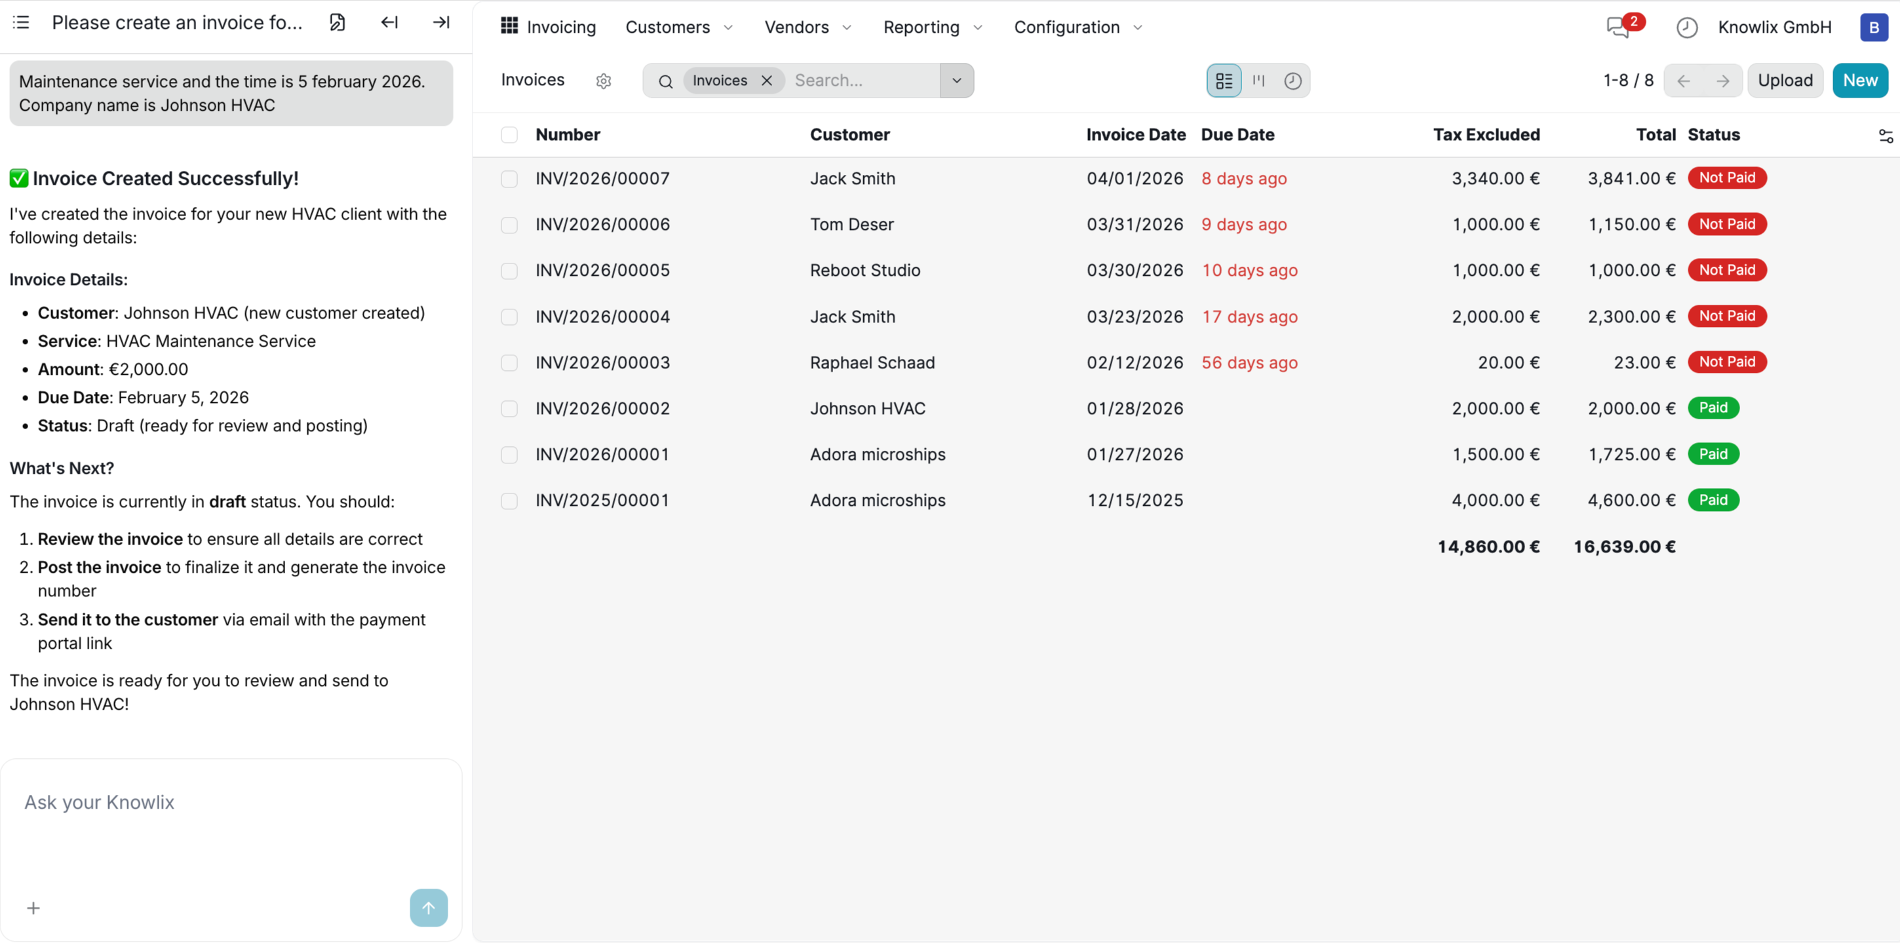The height and width of the screenshot is (943, 1900).
Task: Click the chat list menu icon
Action: pyautogui.click(x=22, y=22)
